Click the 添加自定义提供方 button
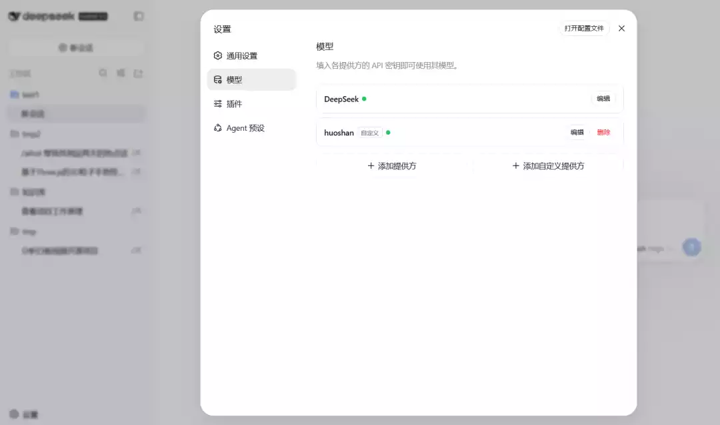Viewport: 720px width, 425px height. coord(548,166)
